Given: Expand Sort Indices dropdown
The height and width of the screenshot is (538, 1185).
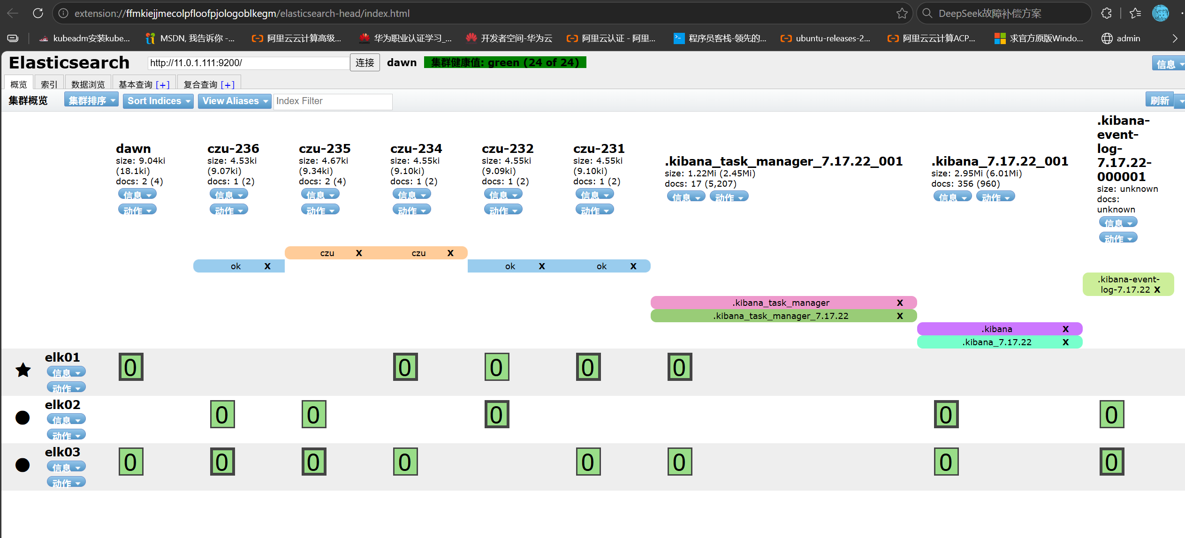Looking at the screenshot, I should pyautogui.click(x=158, y=101).
